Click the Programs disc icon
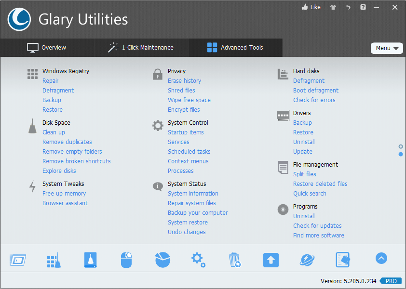 (x=283, y=210)
